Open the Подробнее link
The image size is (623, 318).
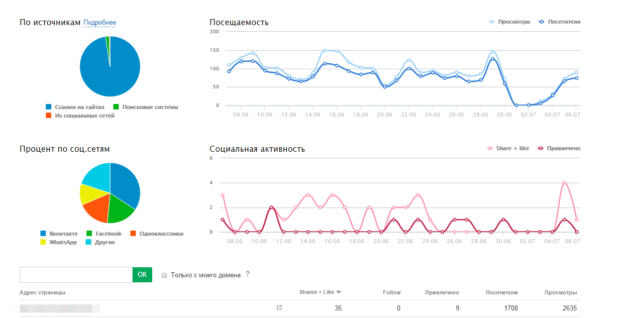99,23
